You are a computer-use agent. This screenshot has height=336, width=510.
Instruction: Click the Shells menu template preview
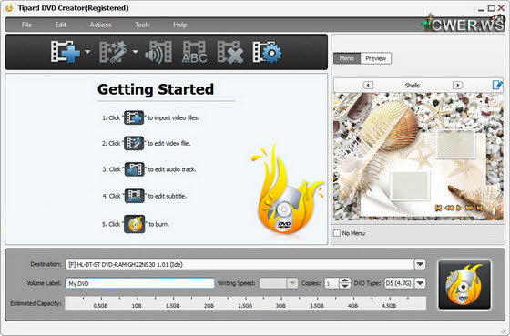[418, 157]
